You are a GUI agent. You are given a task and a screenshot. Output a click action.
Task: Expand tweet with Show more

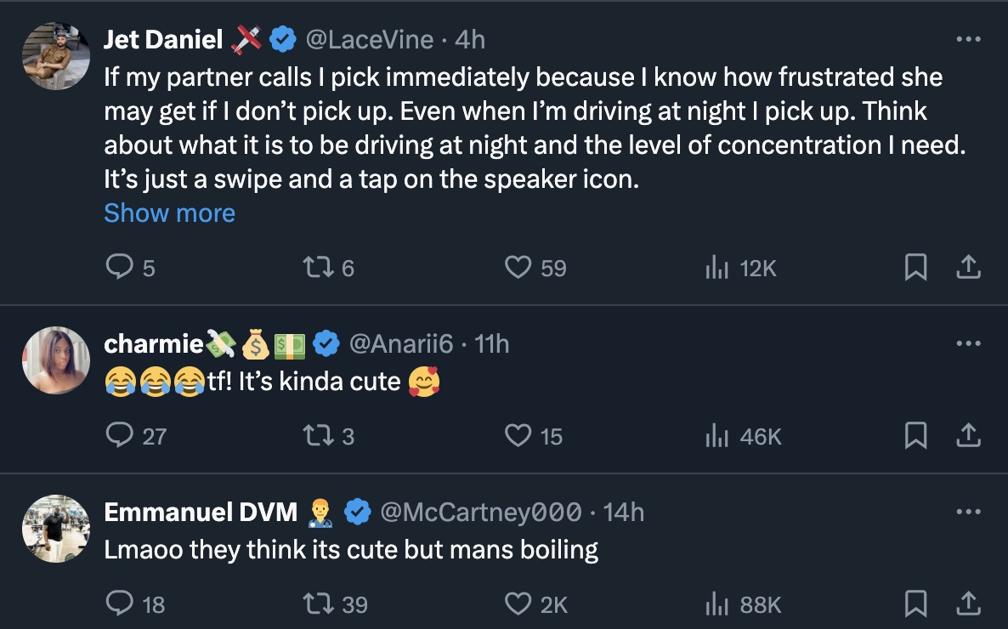point(169,212)
